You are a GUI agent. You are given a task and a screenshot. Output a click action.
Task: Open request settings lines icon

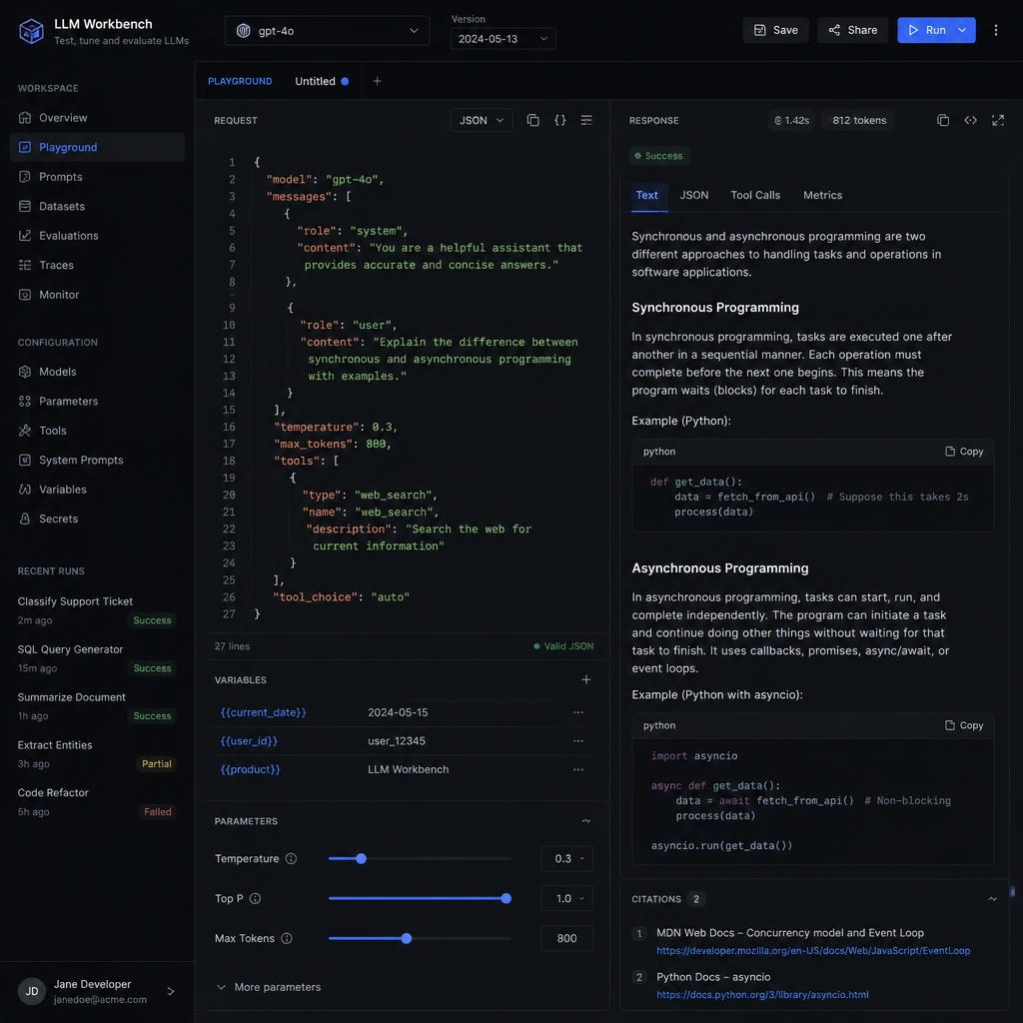(586, 120)
